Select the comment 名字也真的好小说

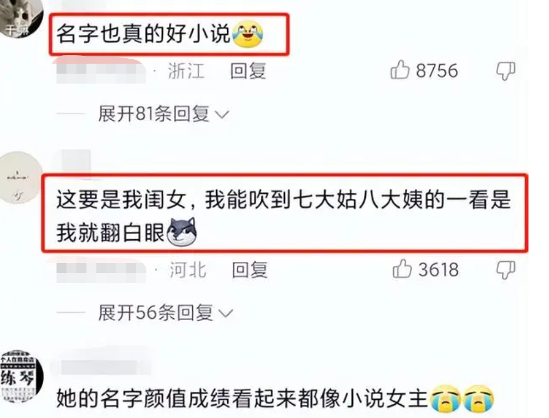pyautogui.click(x=160, y=34)
